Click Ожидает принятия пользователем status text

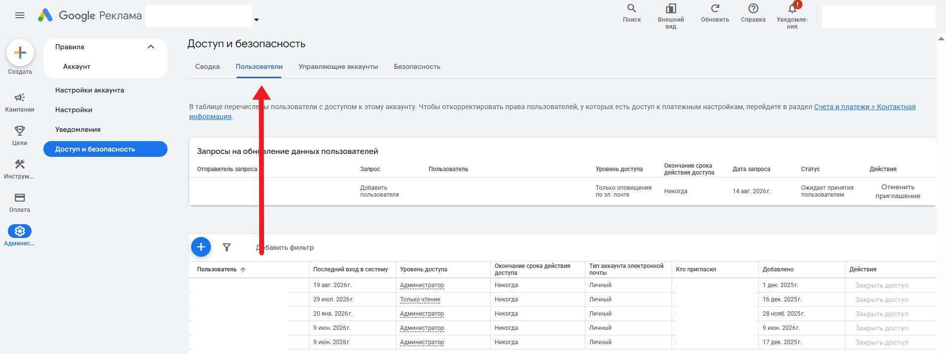click(x=827, y=191)
